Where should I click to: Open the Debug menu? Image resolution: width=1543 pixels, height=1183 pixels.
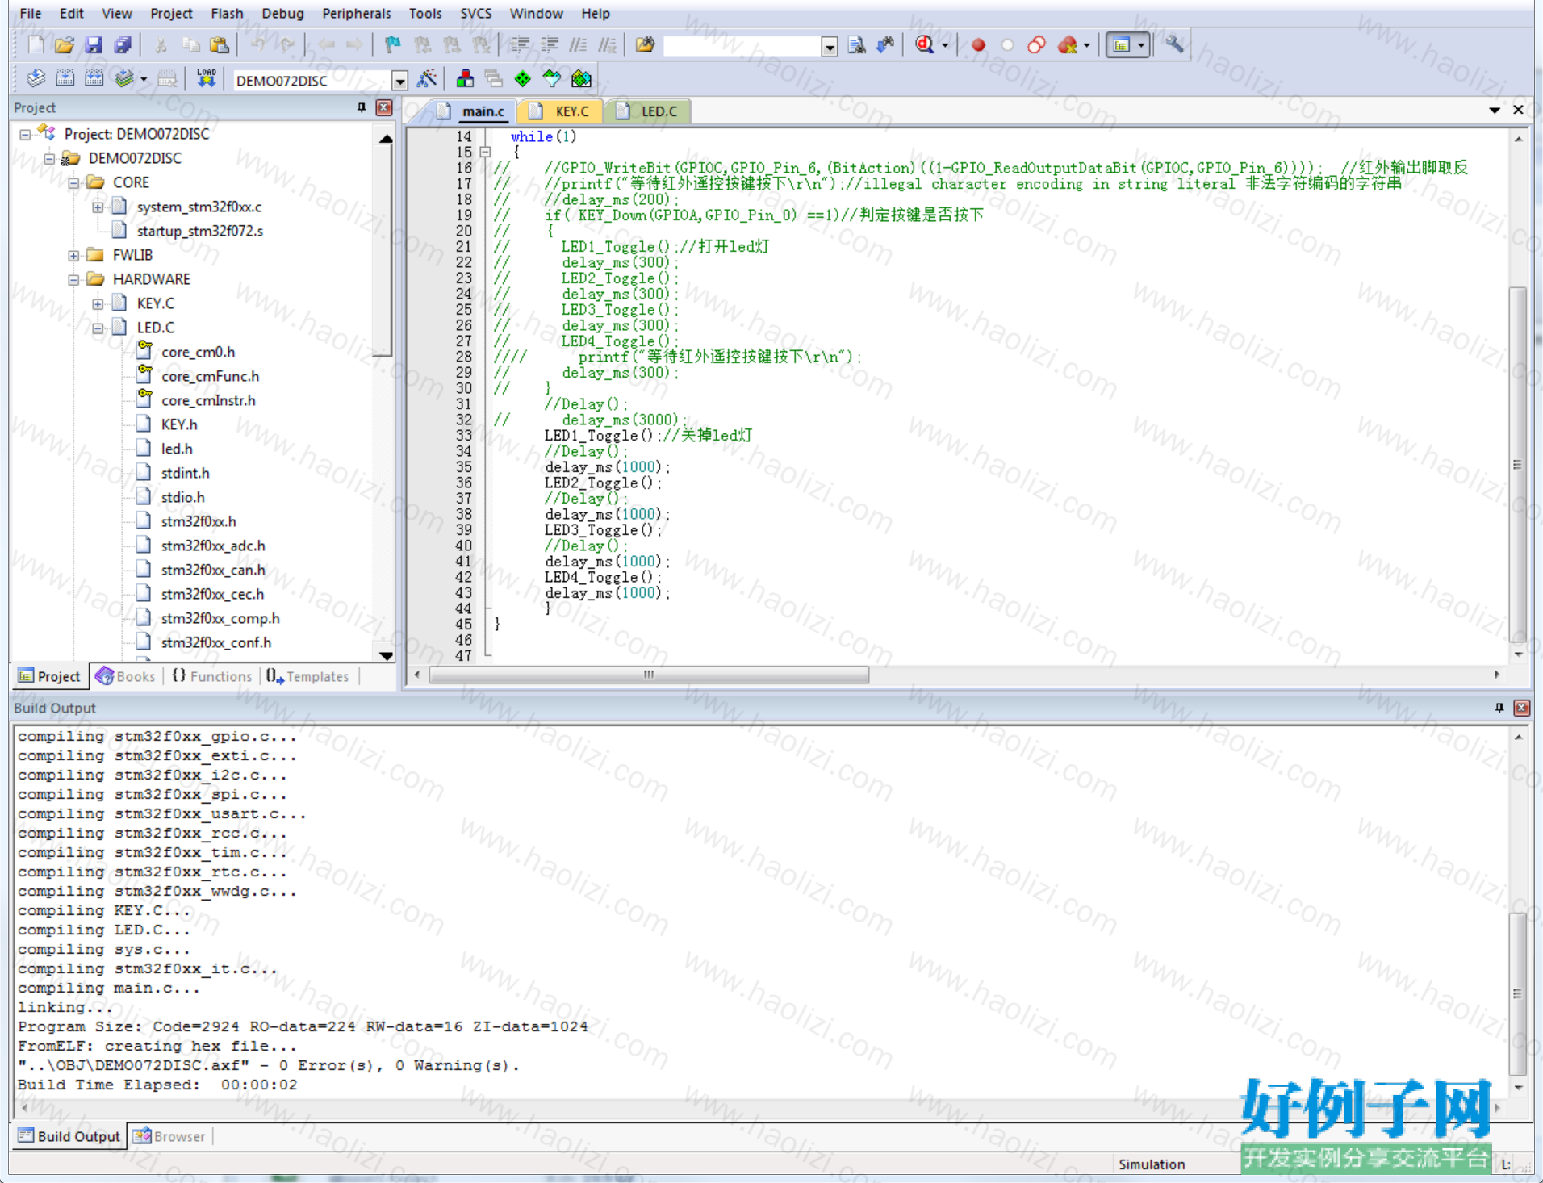coord(282,13)
